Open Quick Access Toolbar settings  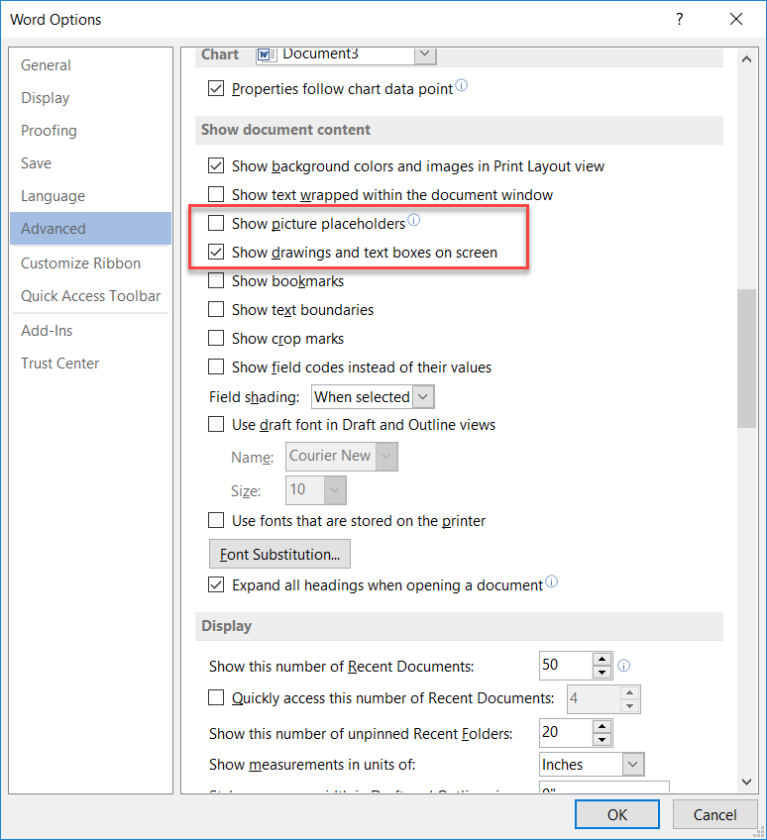click(90, 296)
